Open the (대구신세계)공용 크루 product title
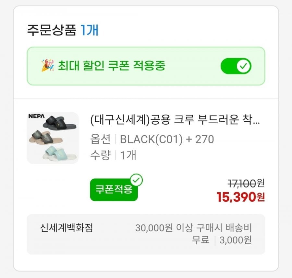The image size is (292, 278). pyautogui.click(x=175, y=121)
